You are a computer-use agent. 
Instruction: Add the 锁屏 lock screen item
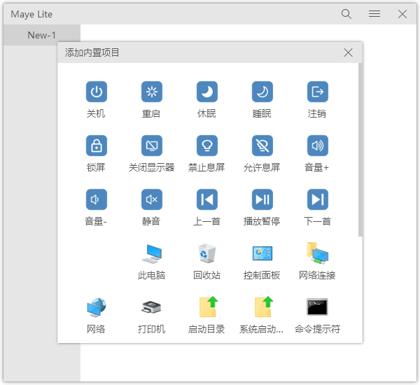click(x=96, y=146)
